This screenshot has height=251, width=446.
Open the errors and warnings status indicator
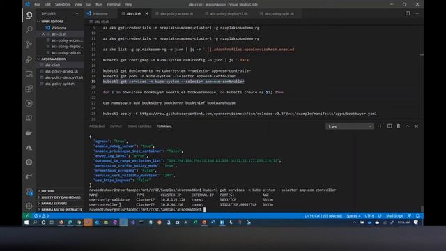(42, 216)
